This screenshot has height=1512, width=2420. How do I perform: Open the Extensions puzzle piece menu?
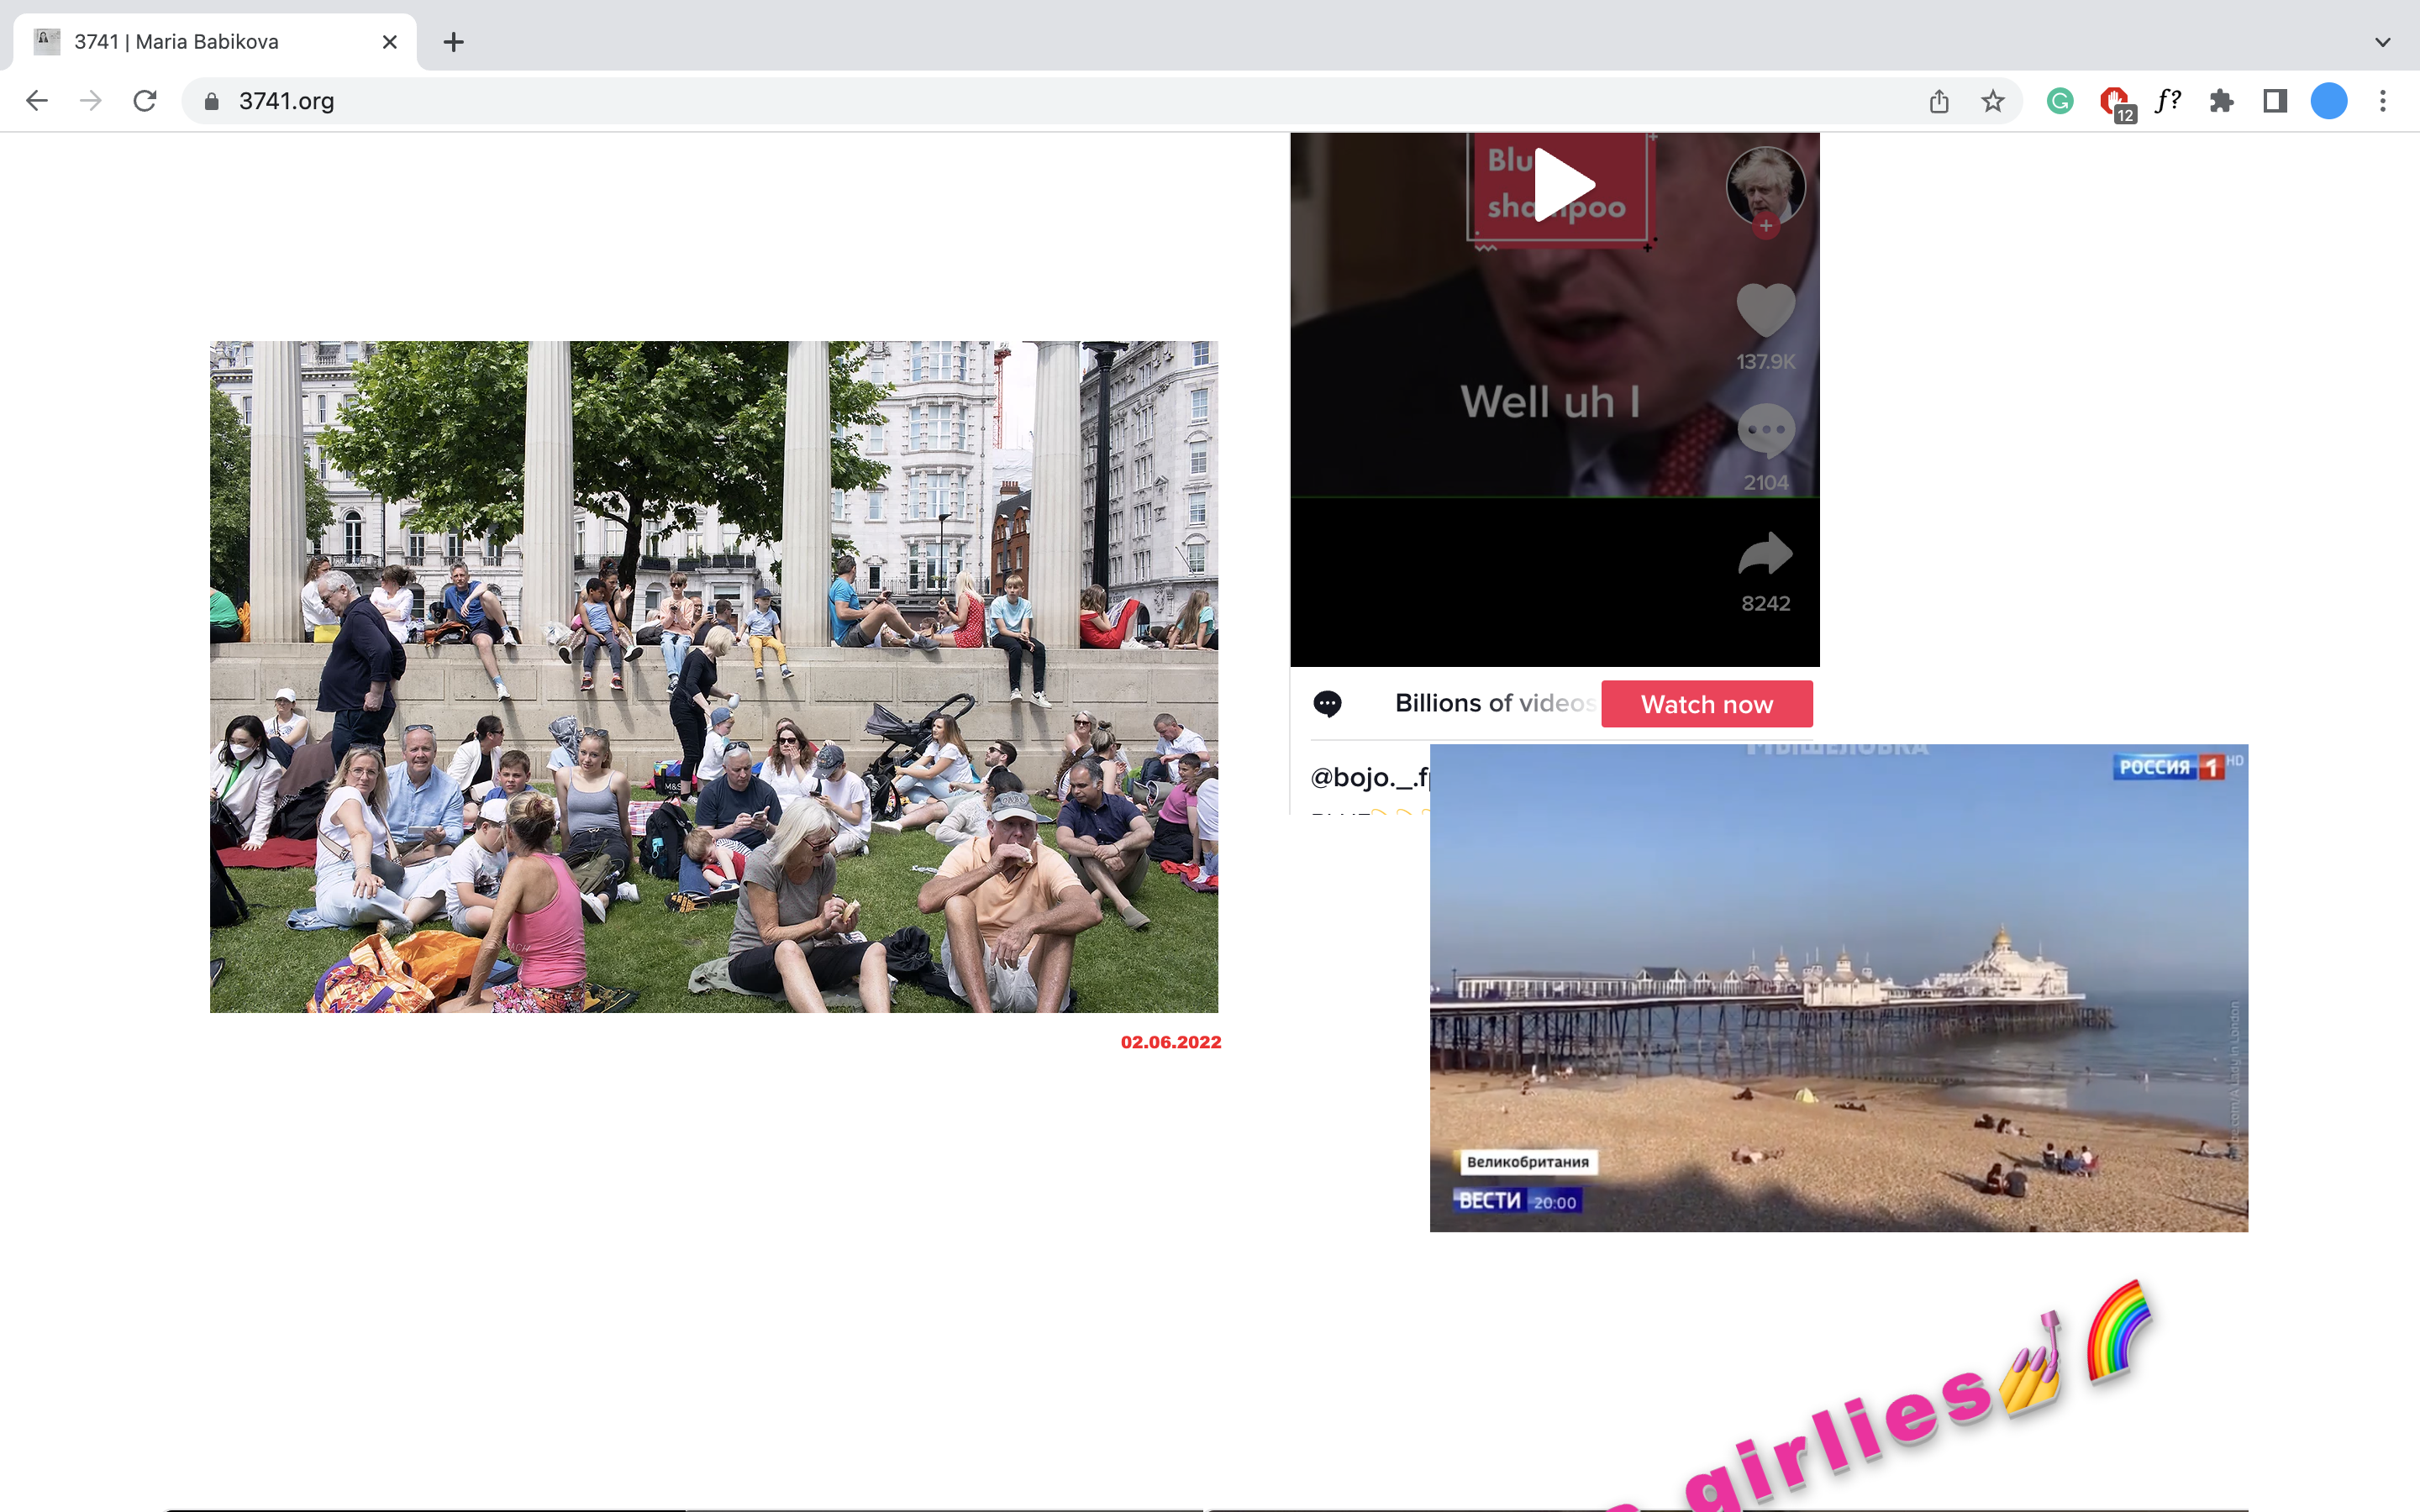point(2221,101)
